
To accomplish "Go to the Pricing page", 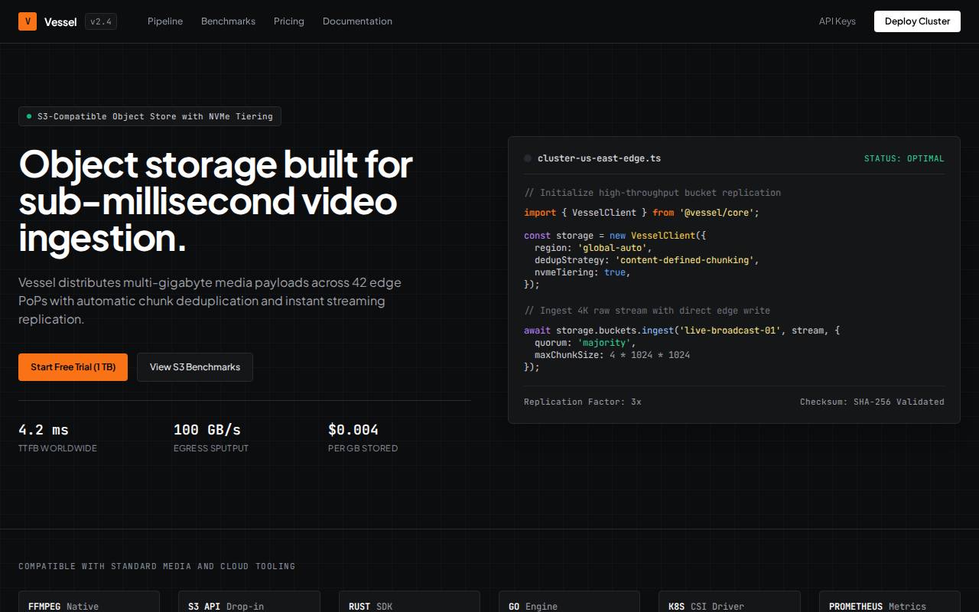I will tap(289, 21).
